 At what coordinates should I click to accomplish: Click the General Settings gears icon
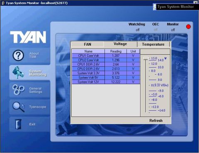(x=18, y=90)
